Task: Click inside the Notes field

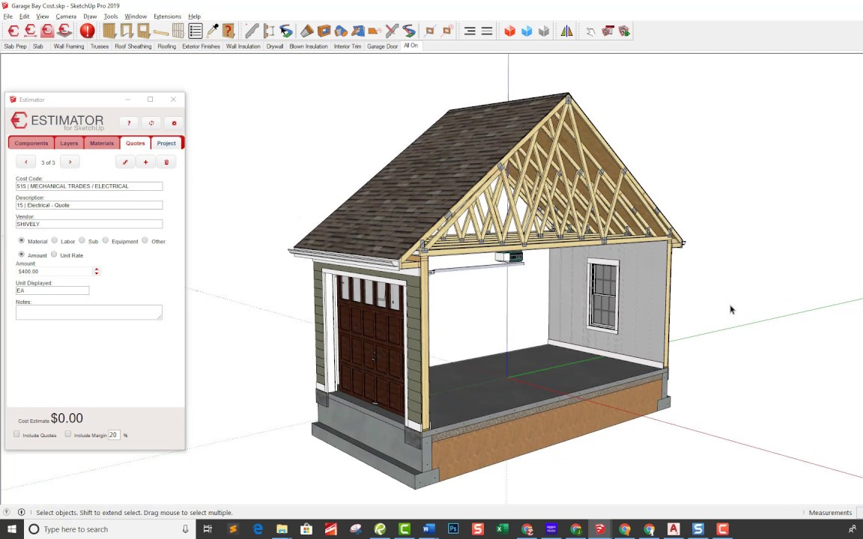Action: pos(88,312)
